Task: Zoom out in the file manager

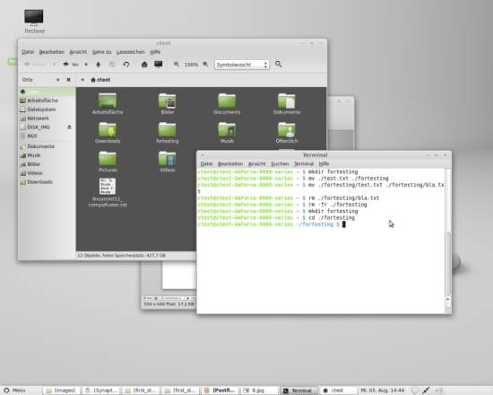Action: tap(177, 65)
